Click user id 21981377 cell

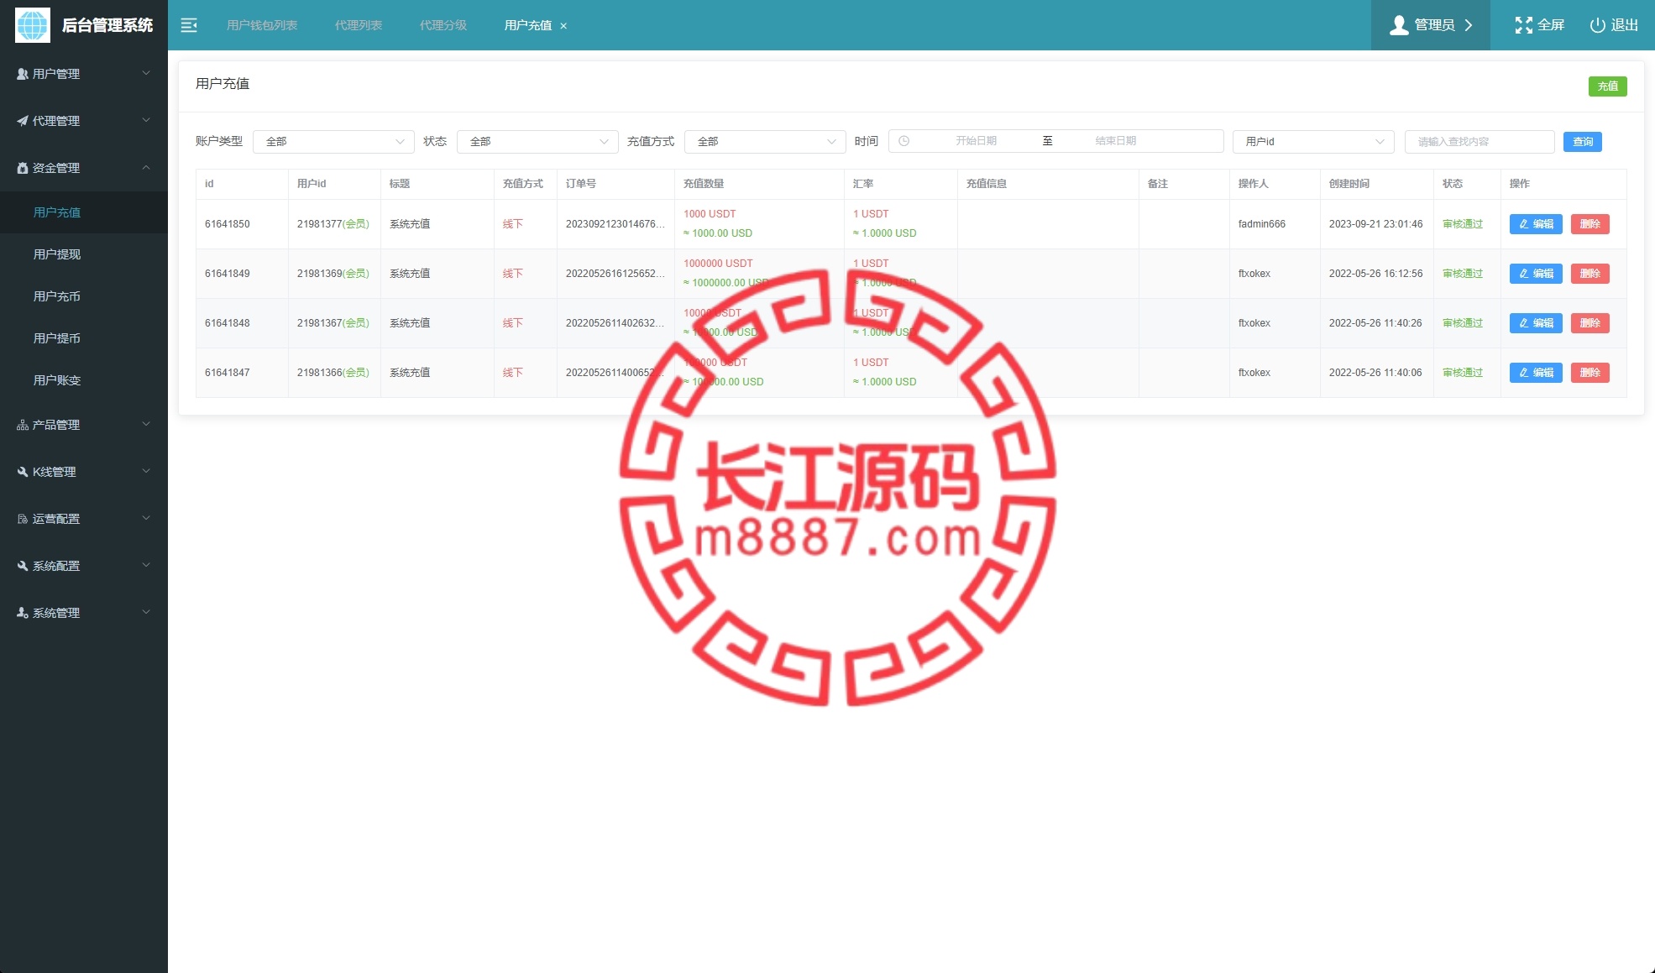(333, 224)
